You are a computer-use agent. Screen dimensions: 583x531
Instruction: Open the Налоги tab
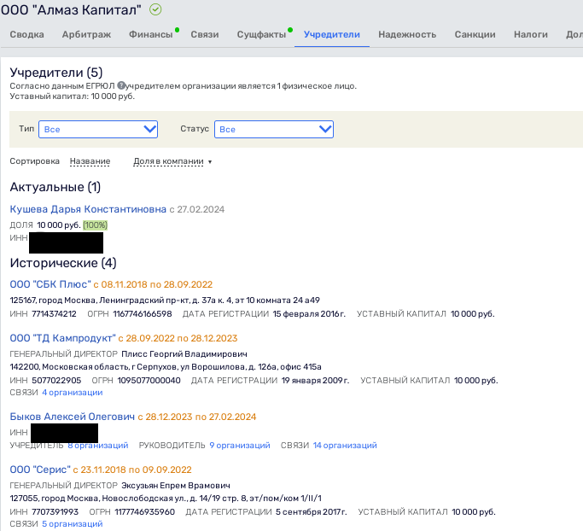[531, 35]
